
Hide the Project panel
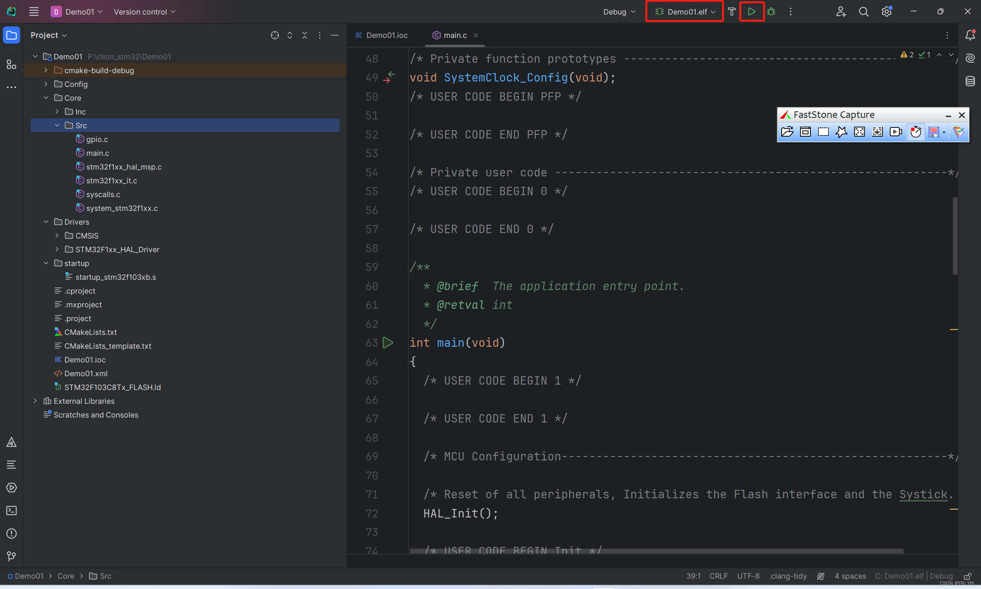tap(335, 35)
